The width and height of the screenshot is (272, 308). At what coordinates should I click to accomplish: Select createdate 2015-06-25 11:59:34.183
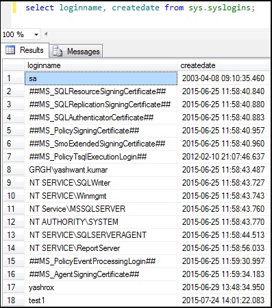[223, 274]
